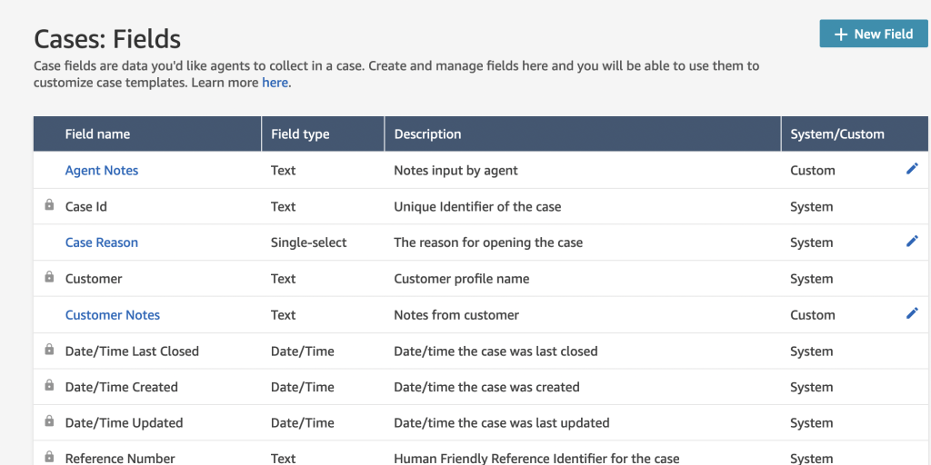Click the lock icon beside Customer
Viewport: 931px width, 465px height.
[x=50, y=278]
